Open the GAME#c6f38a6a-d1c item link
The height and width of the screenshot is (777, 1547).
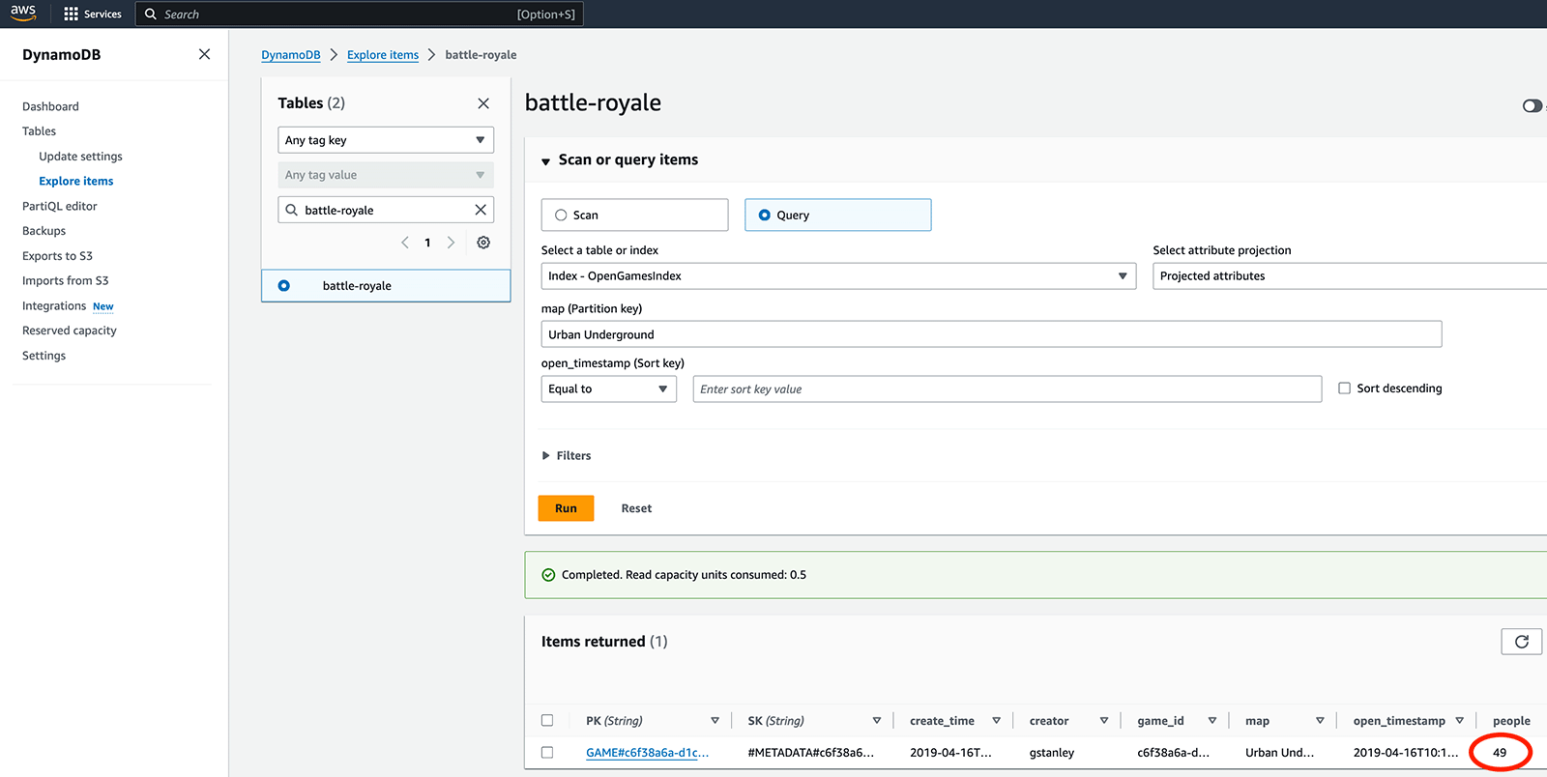pos(647,753)
